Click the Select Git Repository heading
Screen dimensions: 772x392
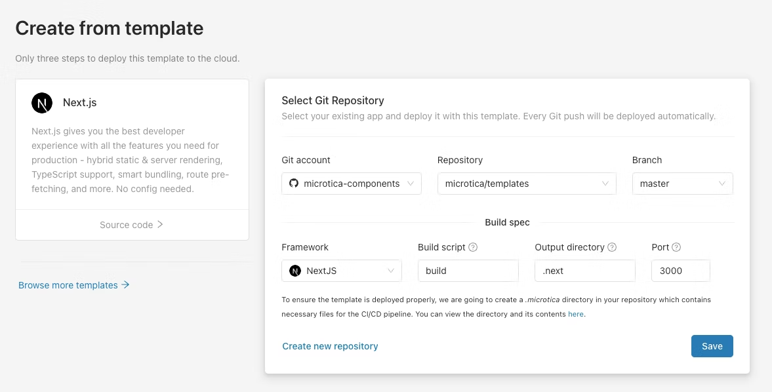[x=333, y=100]
